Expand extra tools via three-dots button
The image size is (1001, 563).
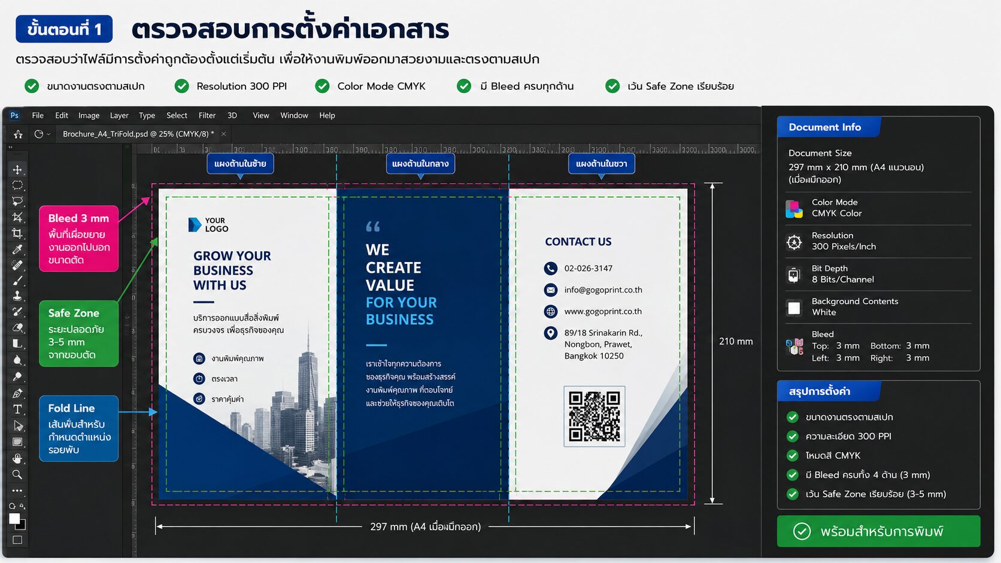[x=17, y=491]
